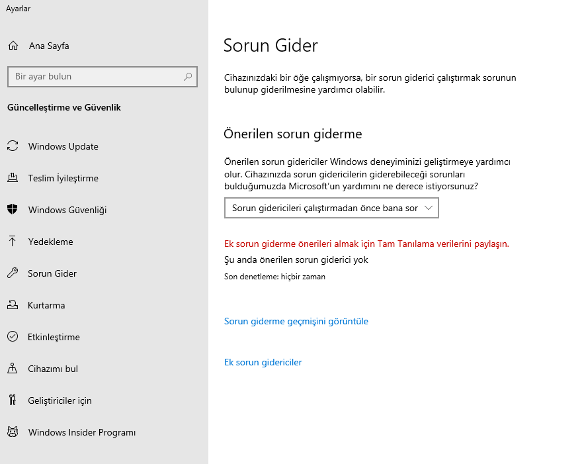Click the Sorun Gider wrench icon
The height and width of the screenshot is (464, 582).
13,273
